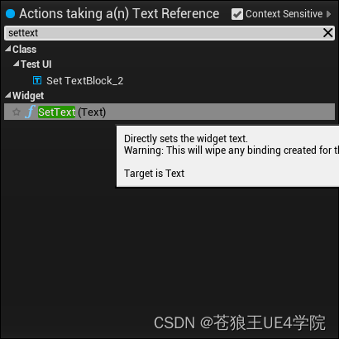Click the Directly sets the widget text tooltip
The width and height of the screenshot is (339, 339).
[227, 156]
